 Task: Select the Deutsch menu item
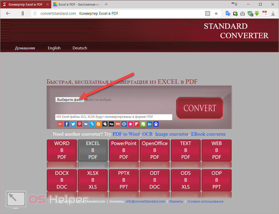click(x=80, y=48)
